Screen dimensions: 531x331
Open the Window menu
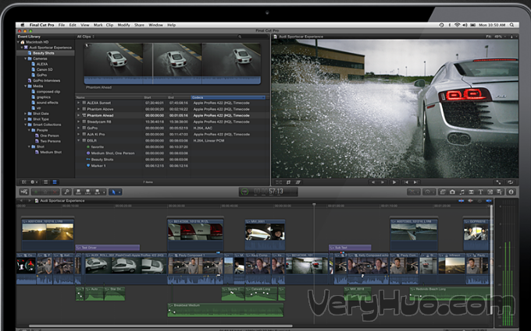[155, 25]
